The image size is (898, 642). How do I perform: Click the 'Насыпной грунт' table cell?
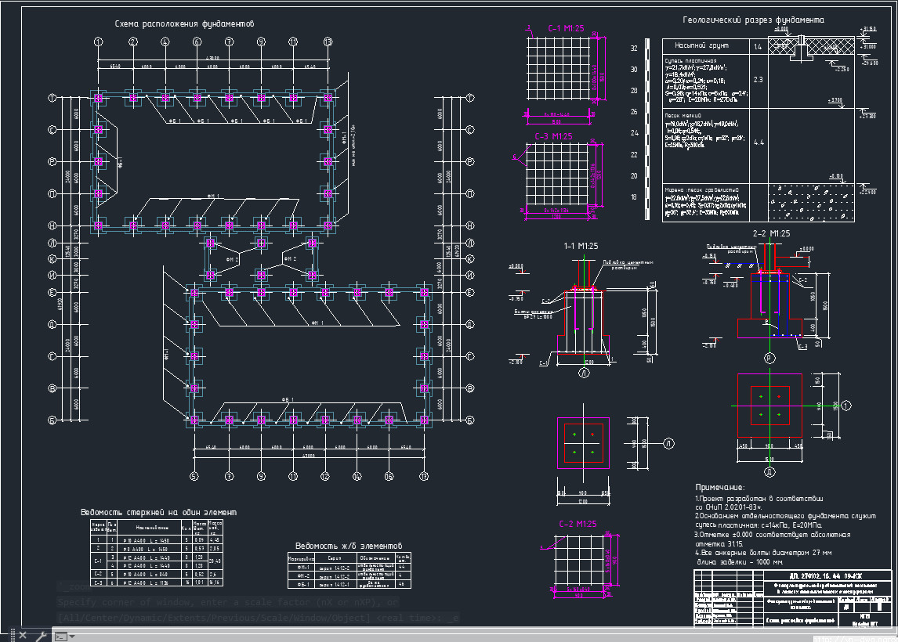tap(694, 47)
